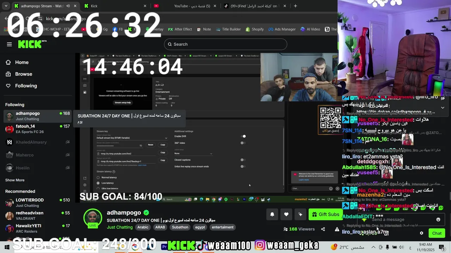Open the Just Chatting category link
Image resolution: width=451 pixels, height=253 pixels.
120,227
